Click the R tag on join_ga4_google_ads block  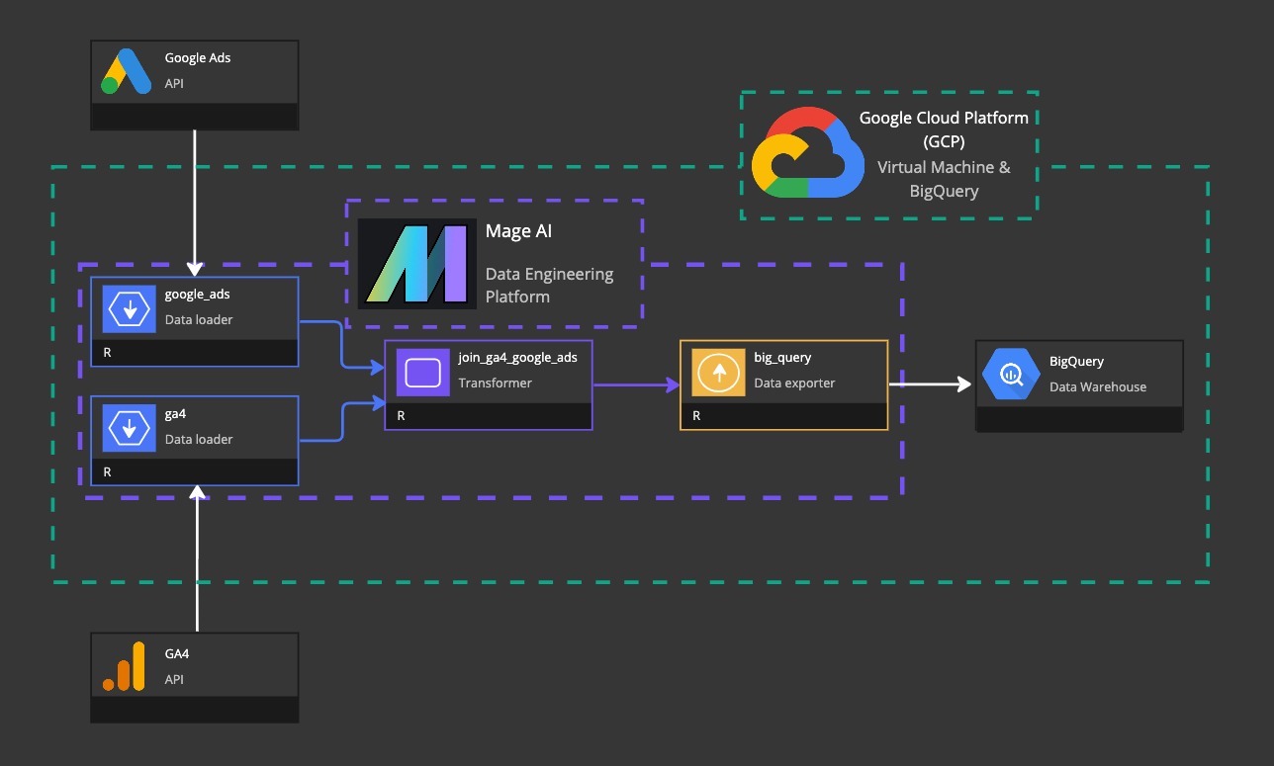[401, 416]
